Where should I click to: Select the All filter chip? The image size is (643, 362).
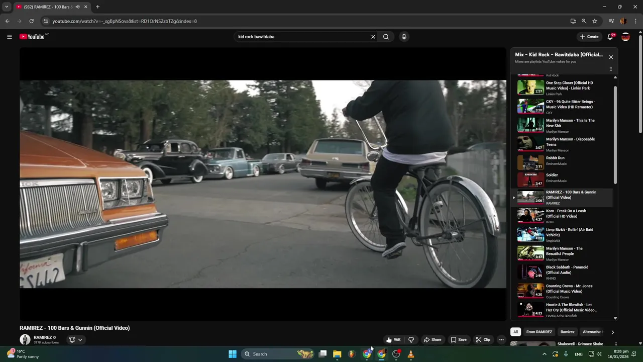click(515, 332)
